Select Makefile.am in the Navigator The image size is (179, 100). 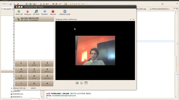[x=18, y=94]
